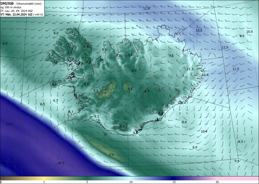
Task: Click the map value 11.1
Action: click(190, 69)
